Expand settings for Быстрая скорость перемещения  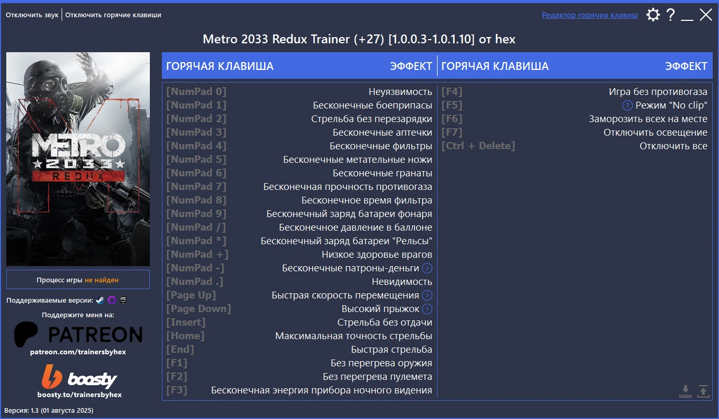[428, 295]
